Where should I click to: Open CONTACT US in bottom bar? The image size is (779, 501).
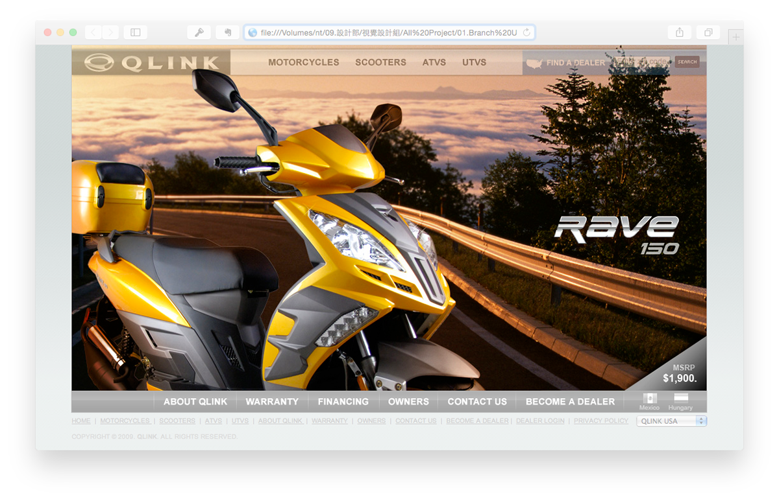point(477,402)
